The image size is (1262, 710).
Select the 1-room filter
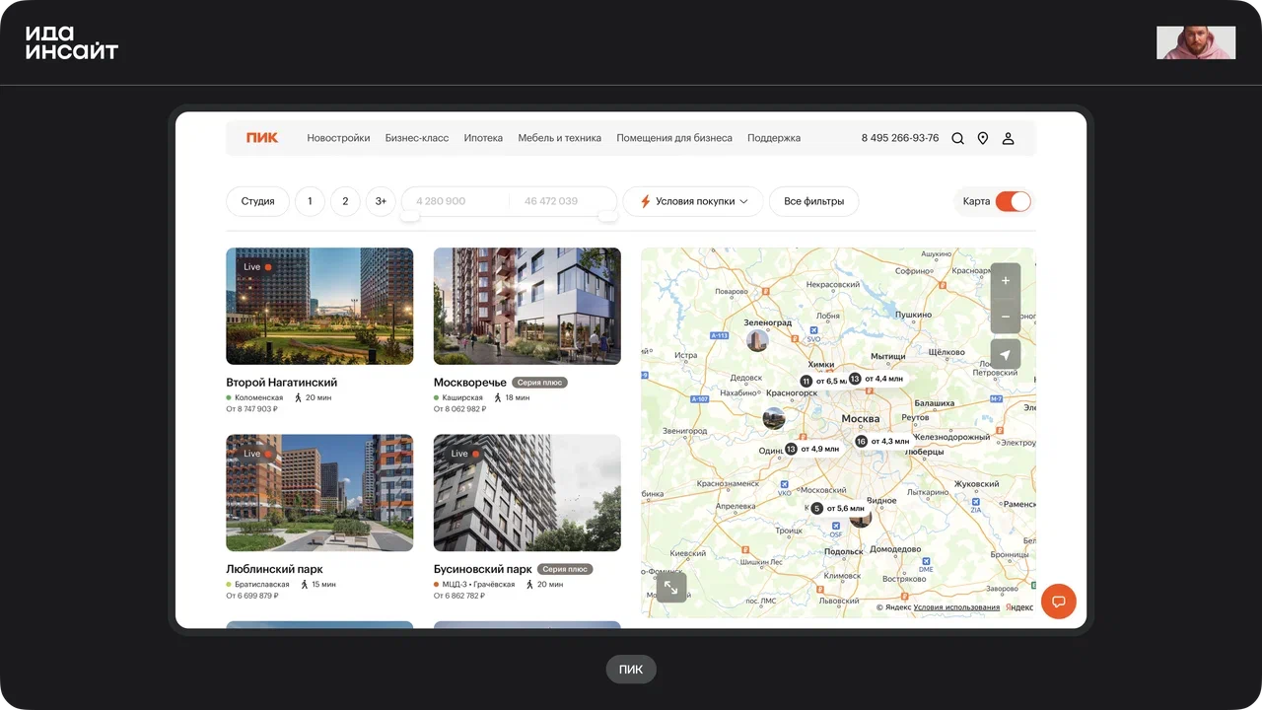pos(310,201)
